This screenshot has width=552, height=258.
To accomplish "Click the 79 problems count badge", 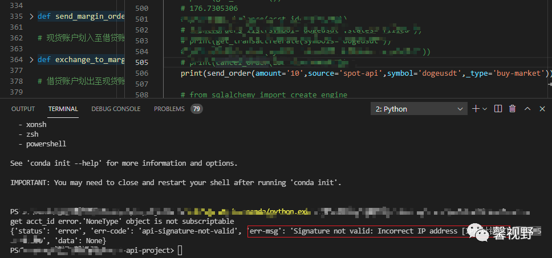I will pos(196,109).
